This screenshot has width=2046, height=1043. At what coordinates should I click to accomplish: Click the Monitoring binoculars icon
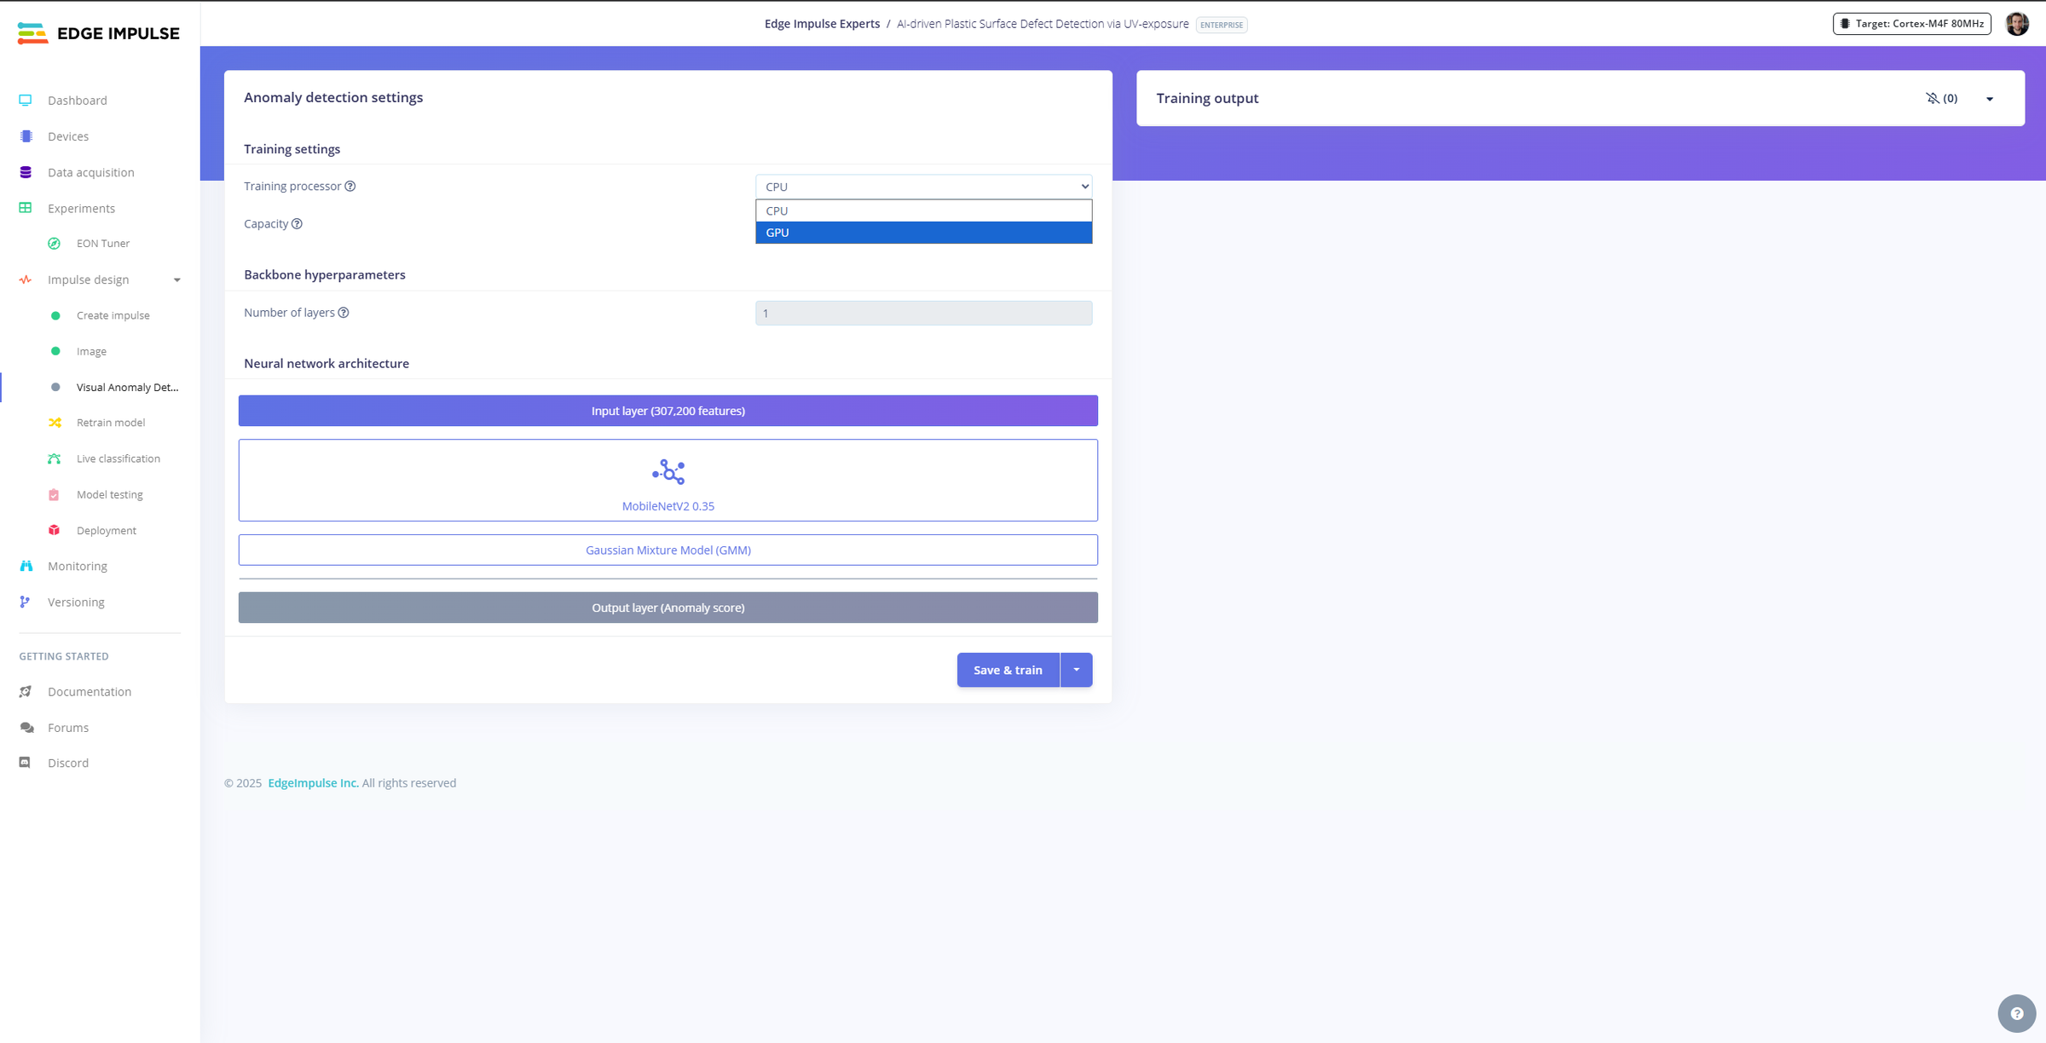point(26,566)
